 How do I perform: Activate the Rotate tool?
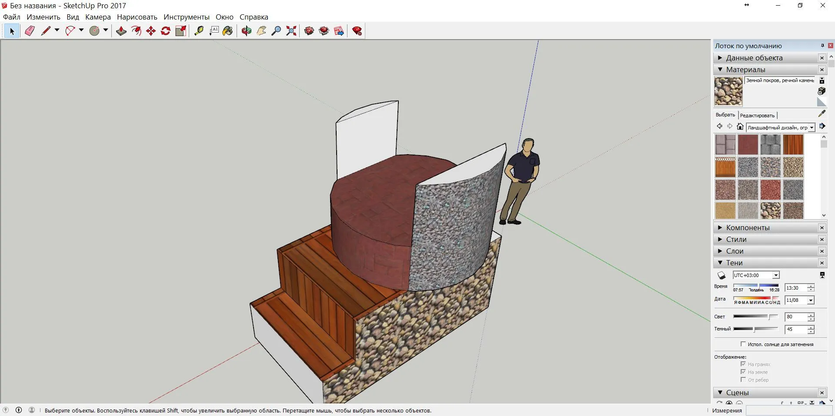coord(166,31)
